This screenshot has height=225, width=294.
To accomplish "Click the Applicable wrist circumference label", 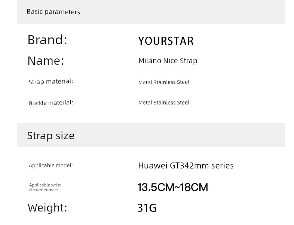I will [45, 188].
